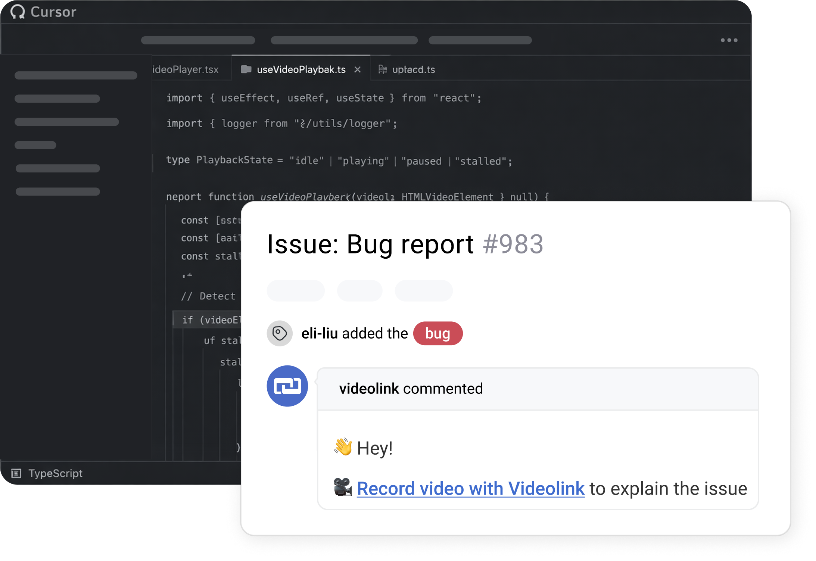816x561 pixels.
Task: Click the file icon on uptacd.ts tab
Action: [x=383, y=69]
